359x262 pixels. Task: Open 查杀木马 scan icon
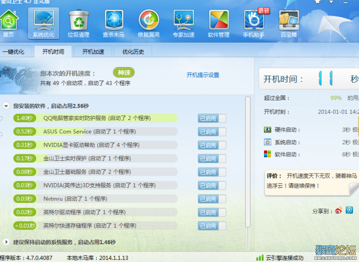pyautogui.click(x=114, y=23)
